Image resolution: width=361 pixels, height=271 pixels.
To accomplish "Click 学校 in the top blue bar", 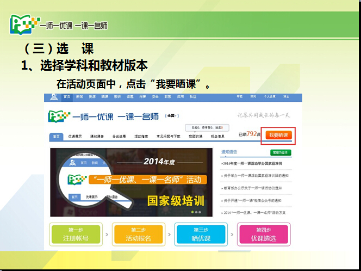I will click(x=240, y=96).
